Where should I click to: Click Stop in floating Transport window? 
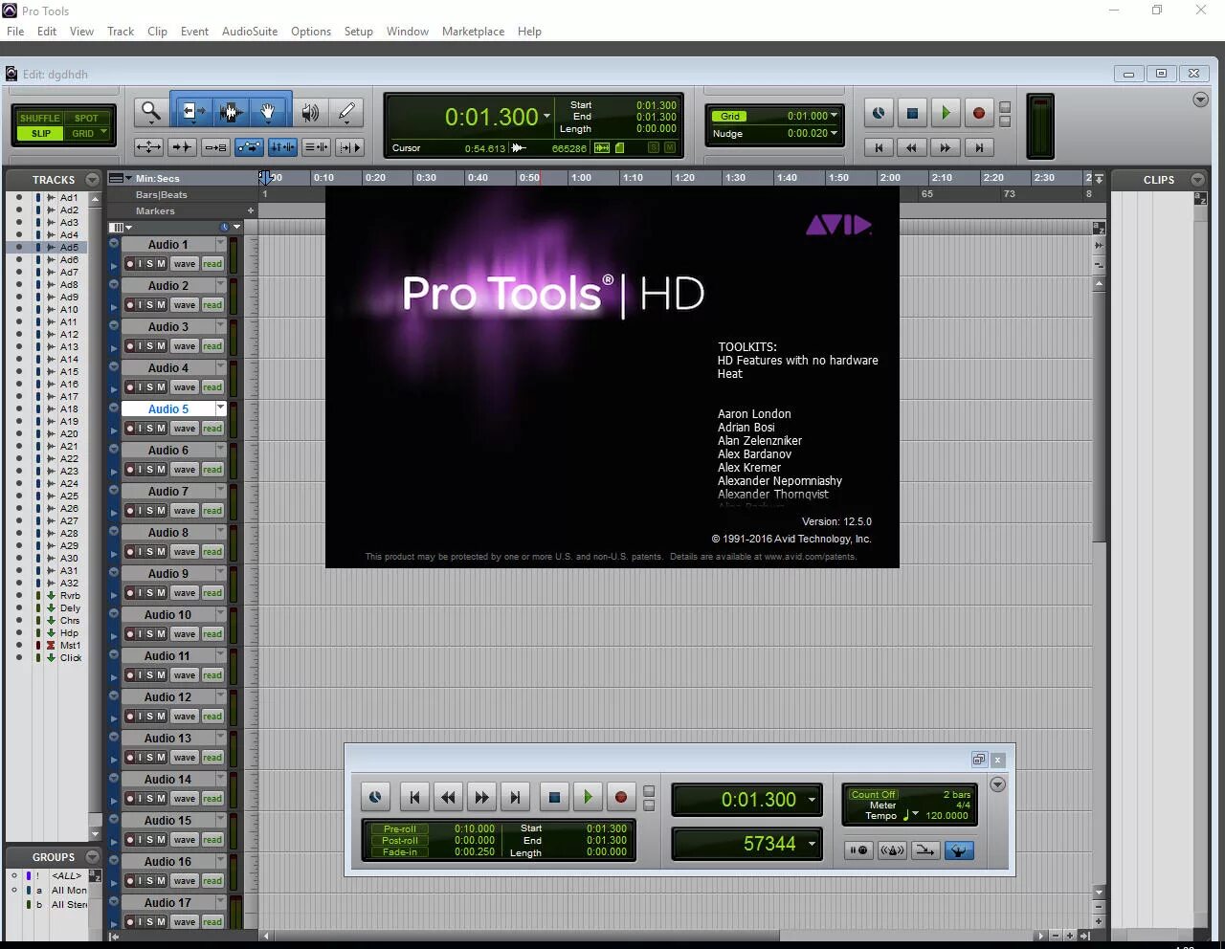pos(554,797)
